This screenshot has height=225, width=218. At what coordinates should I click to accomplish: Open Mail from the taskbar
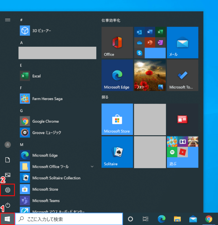(193, 219)
